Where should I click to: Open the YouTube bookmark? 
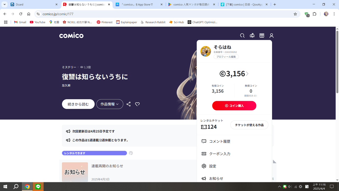(x=38, y=22)
